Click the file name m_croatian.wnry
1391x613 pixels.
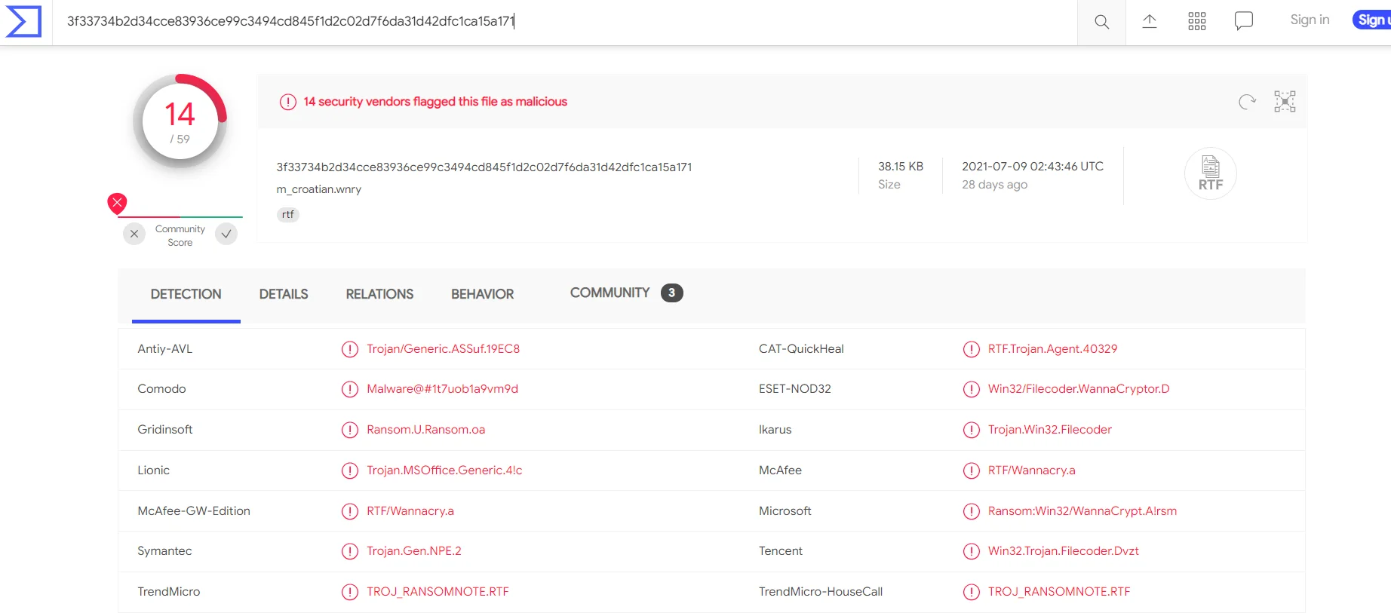[319, 189]
